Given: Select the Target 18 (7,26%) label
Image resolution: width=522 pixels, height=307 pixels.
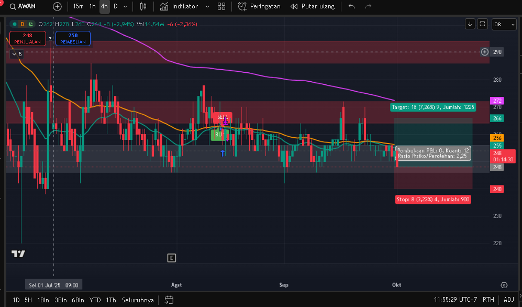Looking at the screenshot, I should coord(433,107).
